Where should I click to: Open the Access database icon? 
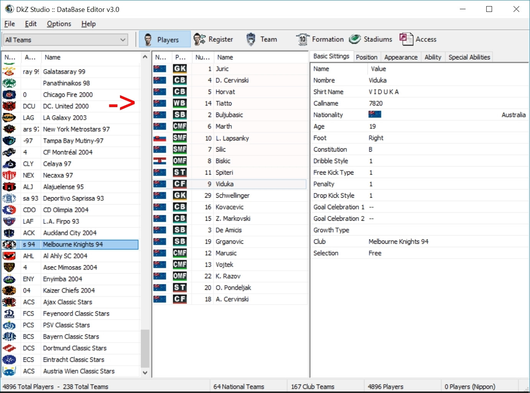coord(406,39)
